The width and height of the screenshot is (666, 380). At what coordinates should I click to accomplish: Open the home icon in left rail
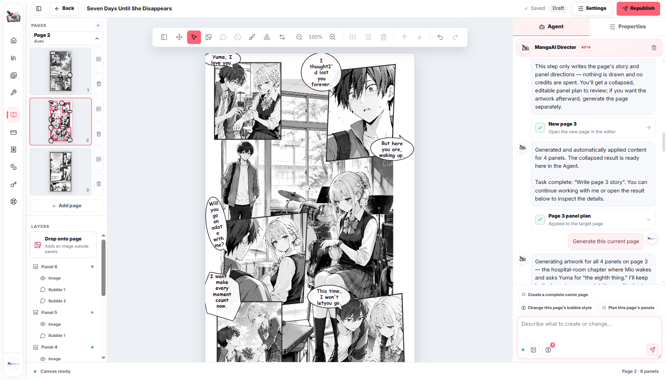13,40
